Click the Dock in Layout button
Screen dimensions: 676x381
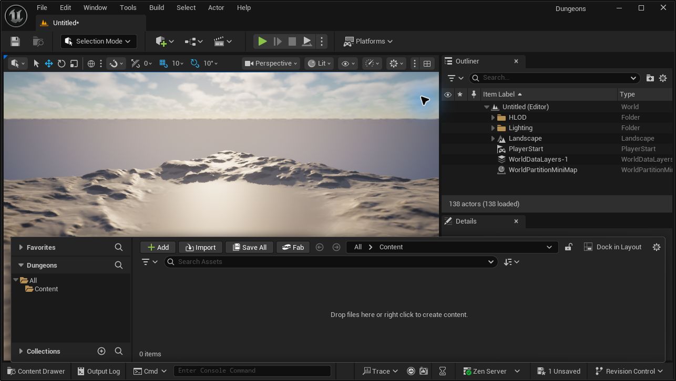613,247
